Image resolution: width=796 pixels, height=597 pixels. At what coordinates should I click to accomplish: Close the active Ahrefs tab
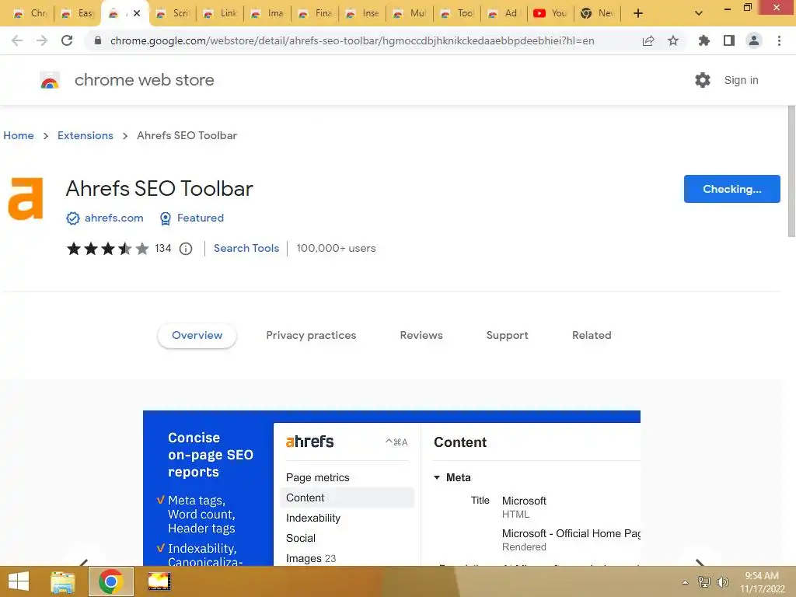tap(137, 13)
